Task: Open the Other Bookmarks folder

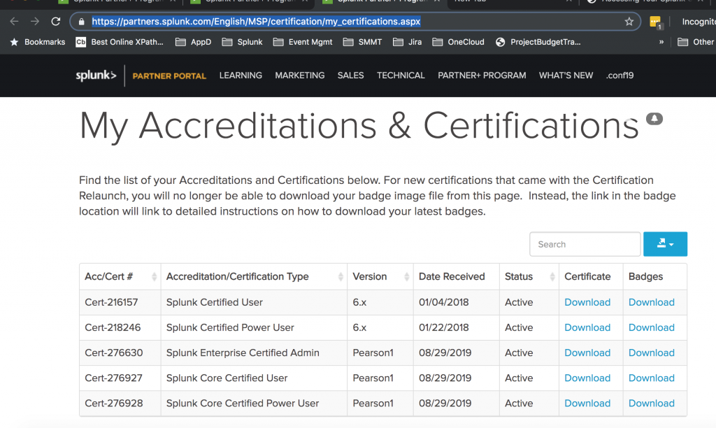Action: [x=695, y=42]
